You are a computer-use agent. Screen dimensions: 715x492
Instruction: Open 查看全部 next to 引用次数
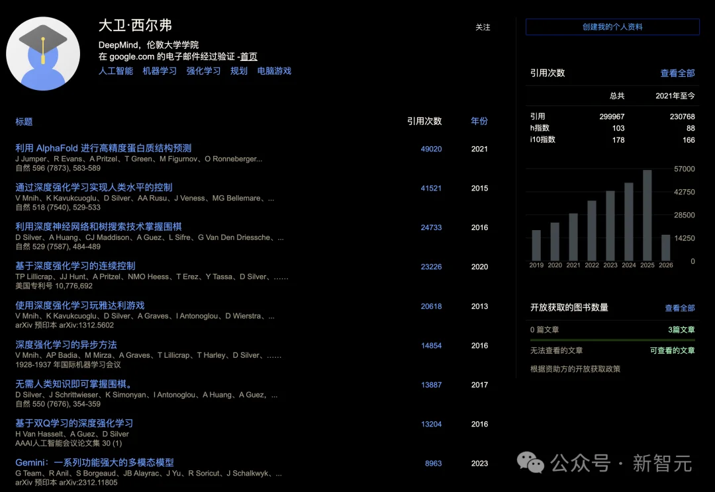tap(678, 73)
